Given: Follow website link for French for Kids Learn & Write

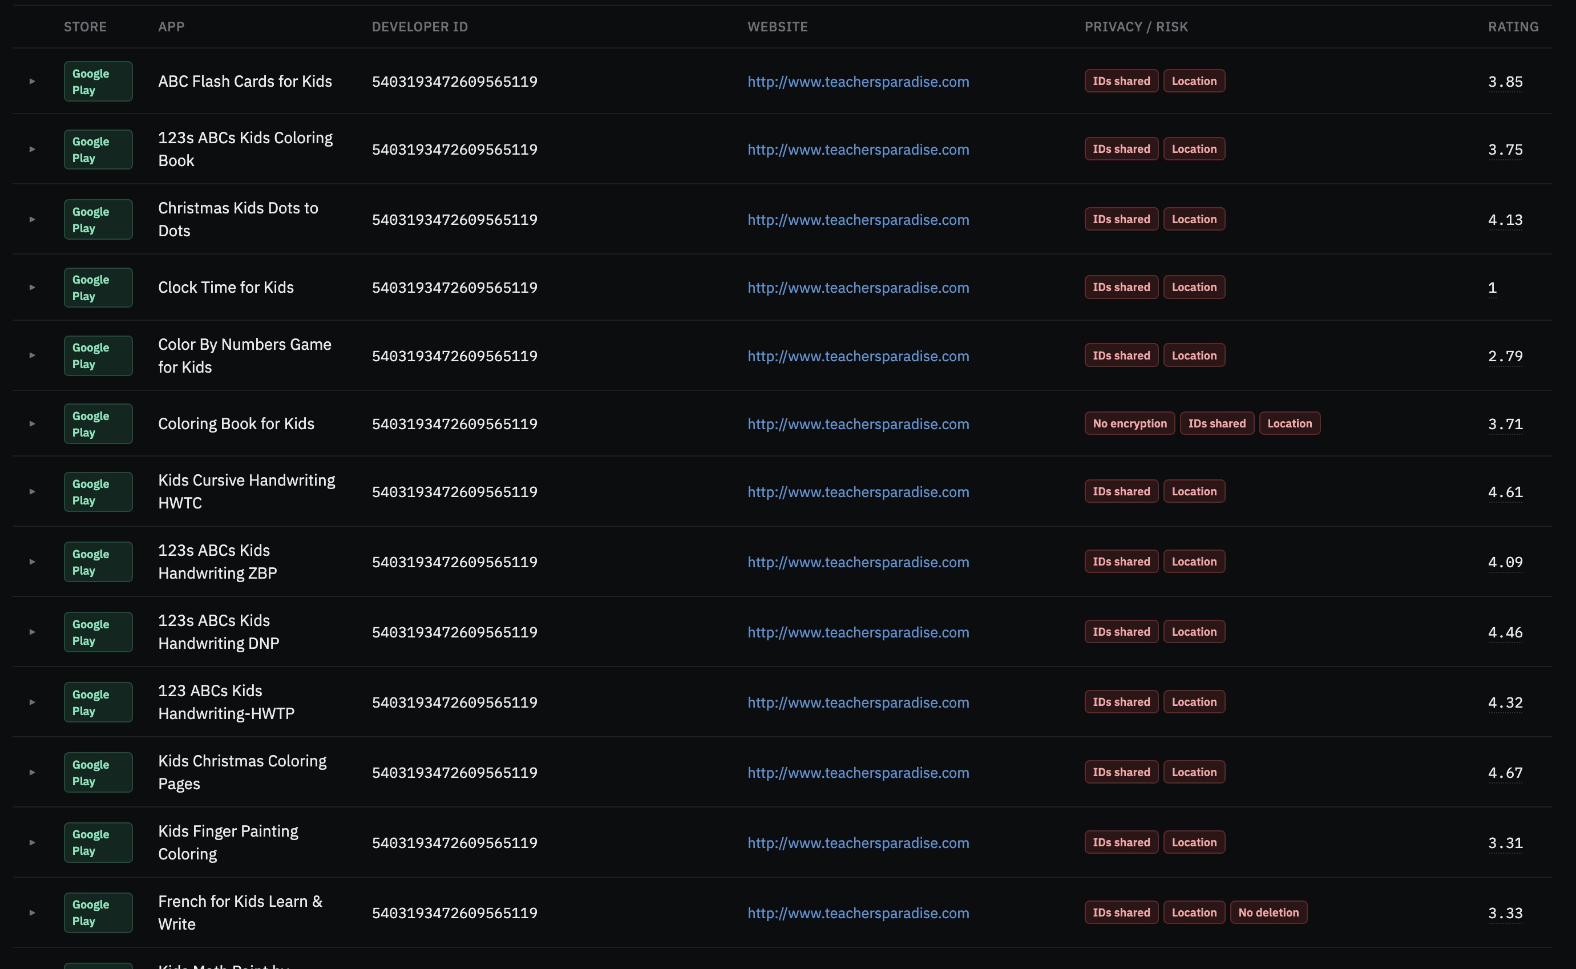Looking at the screenshot, I should pyautogui.click(x=858, y=913).
